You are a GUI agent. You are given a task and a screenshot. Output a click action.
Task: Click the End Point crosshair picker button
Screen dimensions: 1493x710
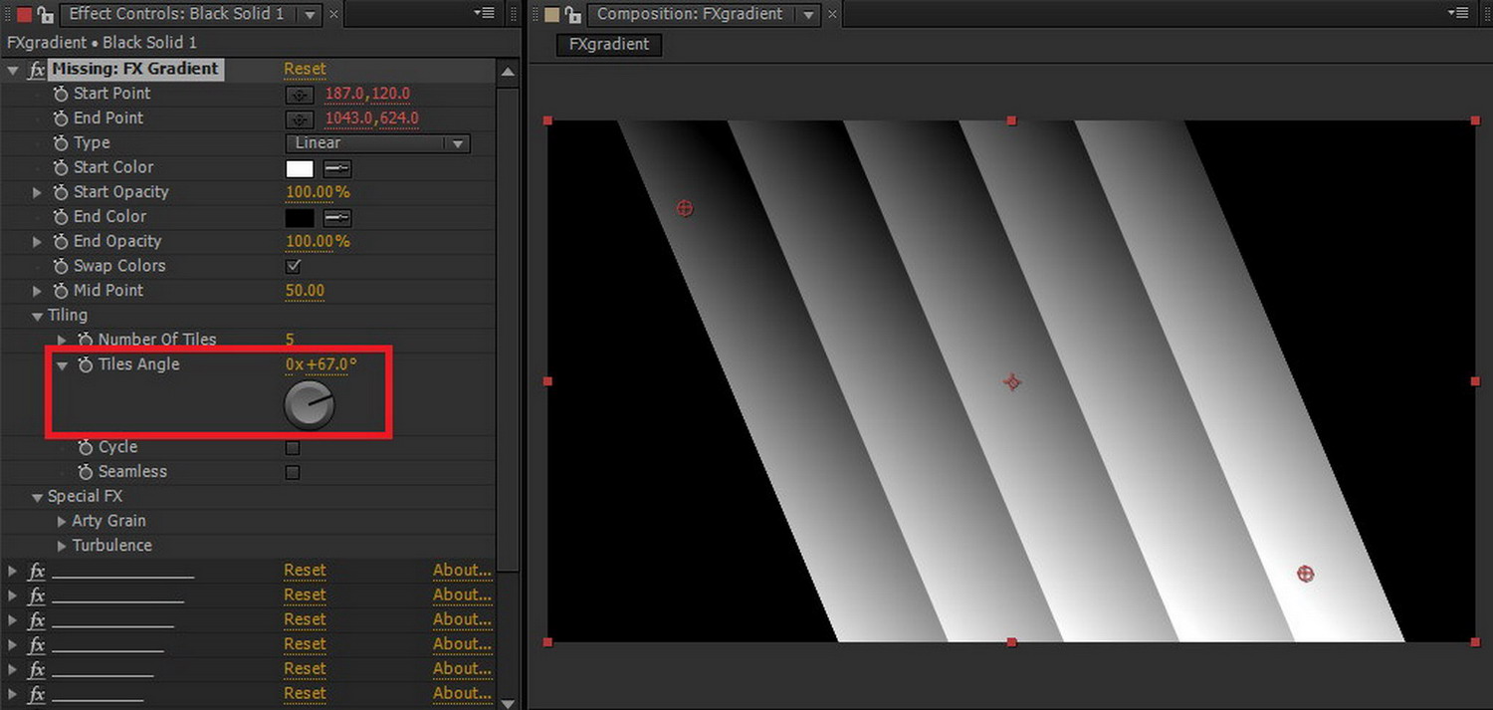[x=299, y=119]
